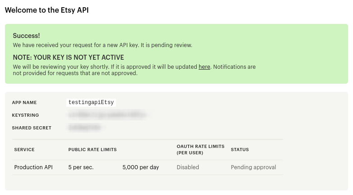Click 'NOTE: YOUR KEY IS NOT YET ACTIVE' text
The height and width of the screenshot is (195, 353).
69,57
